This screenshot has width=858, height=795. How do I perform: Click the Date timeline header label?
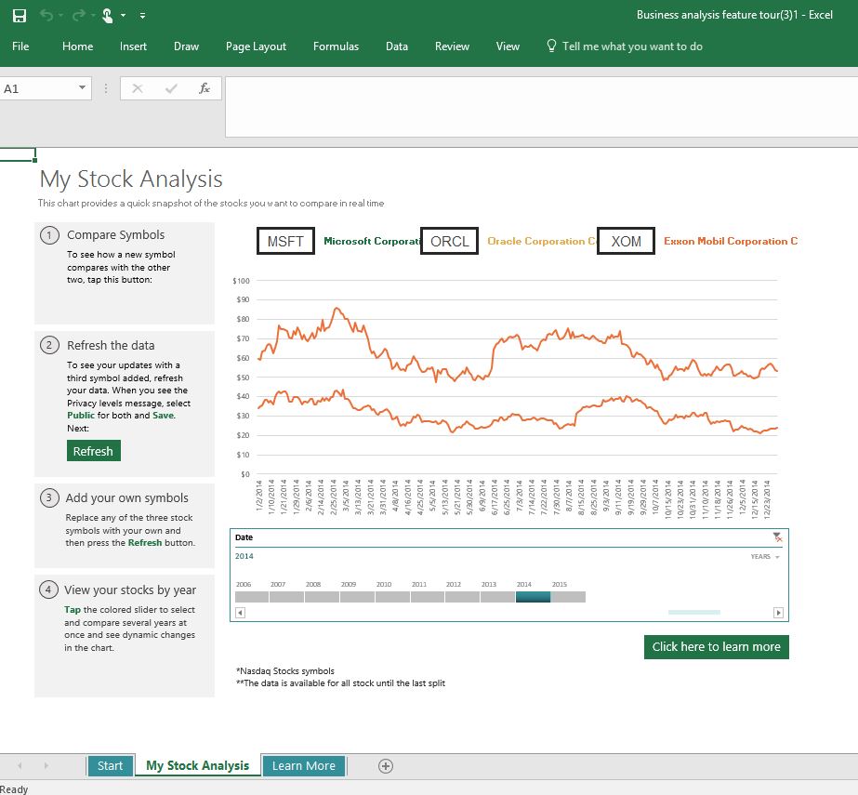click(244, 537)
